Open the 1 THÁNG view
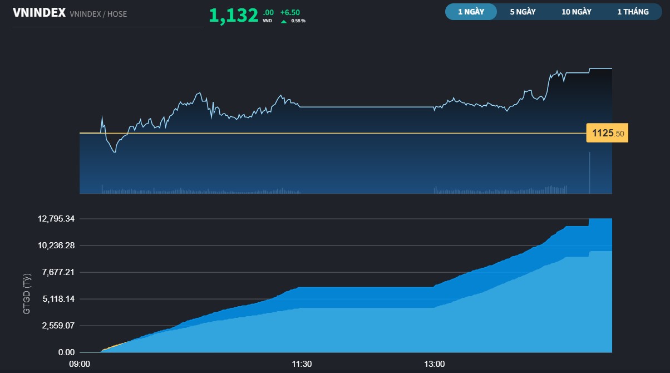Image resolution: width=670 pixels, height=373 pixels. coord(632,11)
